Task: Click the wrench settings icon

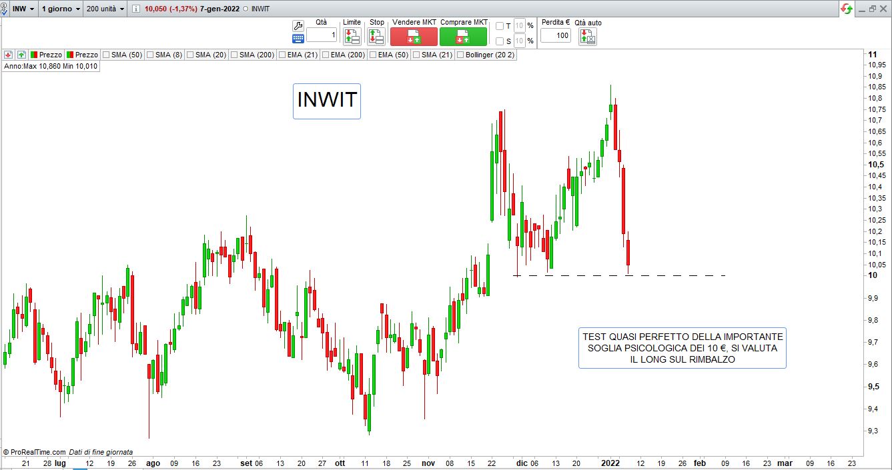Action: click(298, 25)
